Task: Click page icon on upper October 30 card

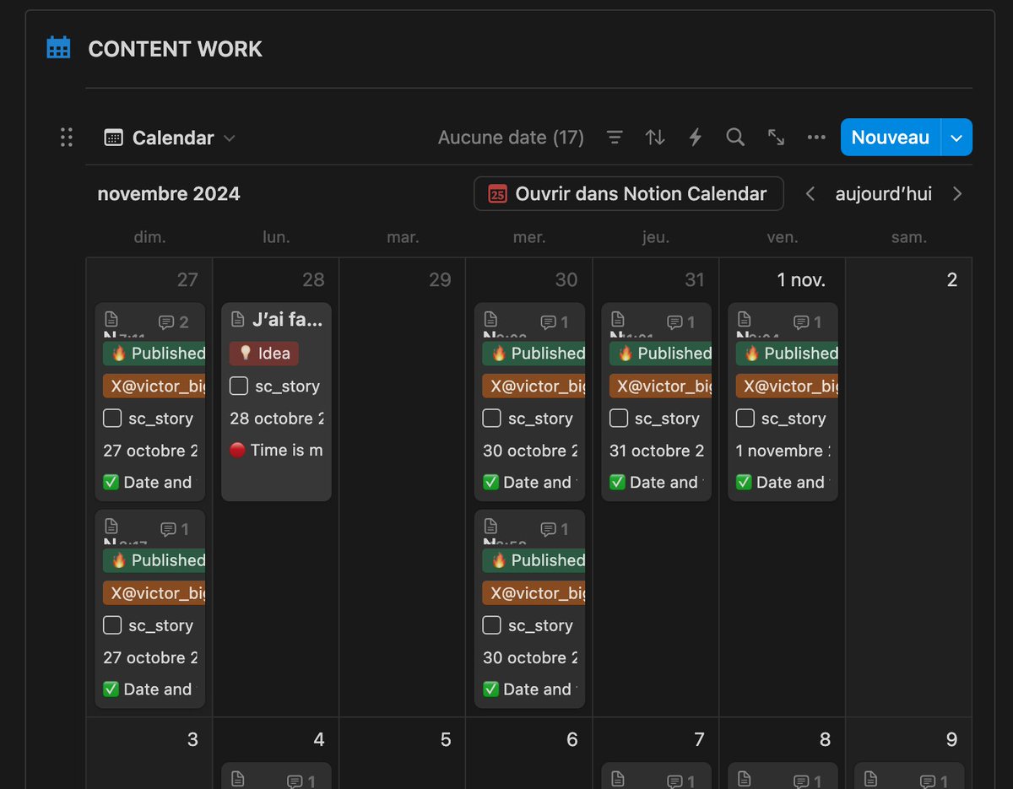Action: pos(490,319)
